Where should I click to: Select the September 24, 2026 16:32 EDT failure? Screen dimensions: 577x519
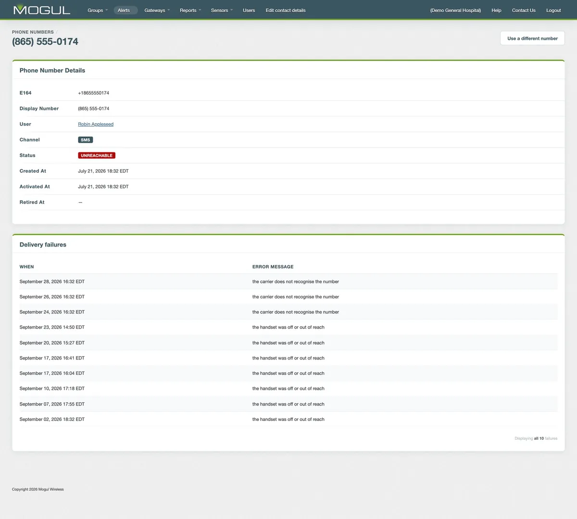click(288, 312)
